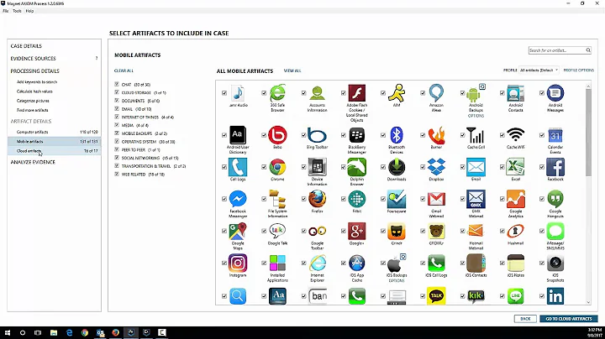Open PROFILE OPTIONS link
This screenshot has width=605, height=339.
[x=578, y=70]
